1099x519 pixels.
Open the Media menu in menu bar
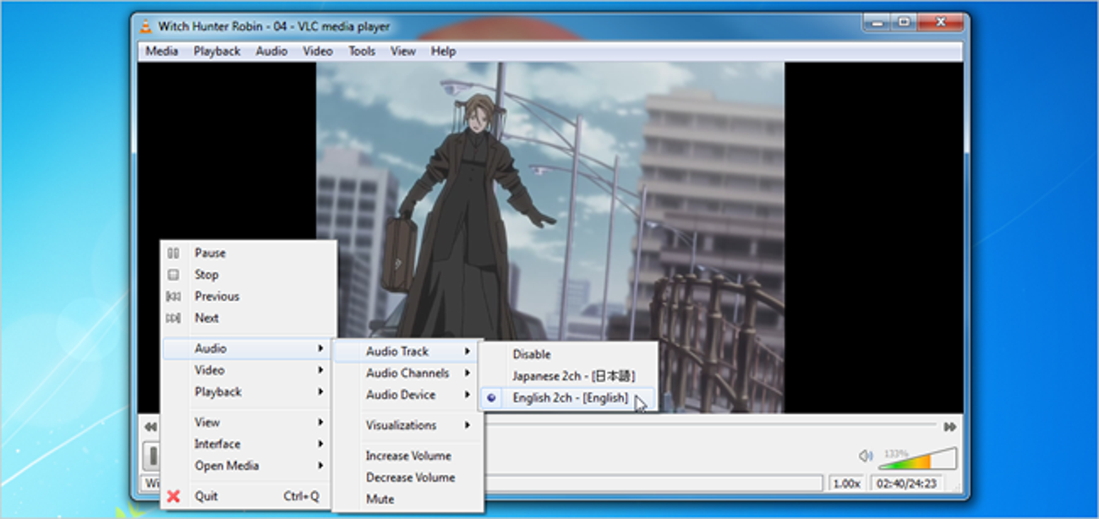(161, 51)
